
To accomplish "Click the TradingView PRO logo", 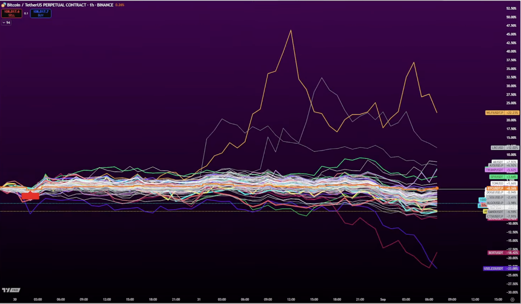I will [x=11, y=290].
